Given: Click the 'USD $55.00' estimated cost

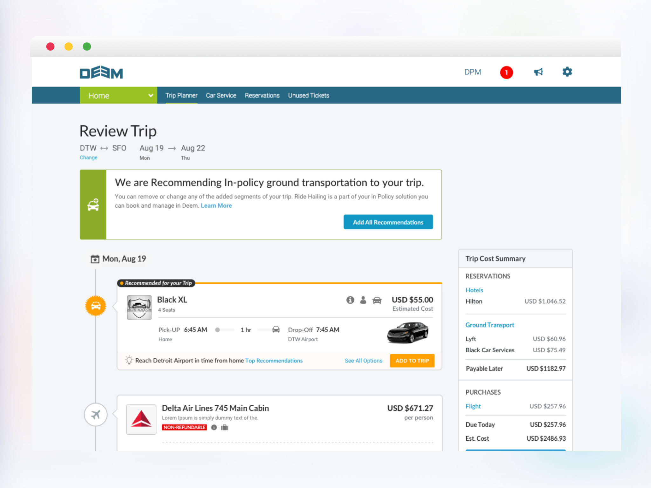Looking at the screenshot, I should (x=412, y=300).
